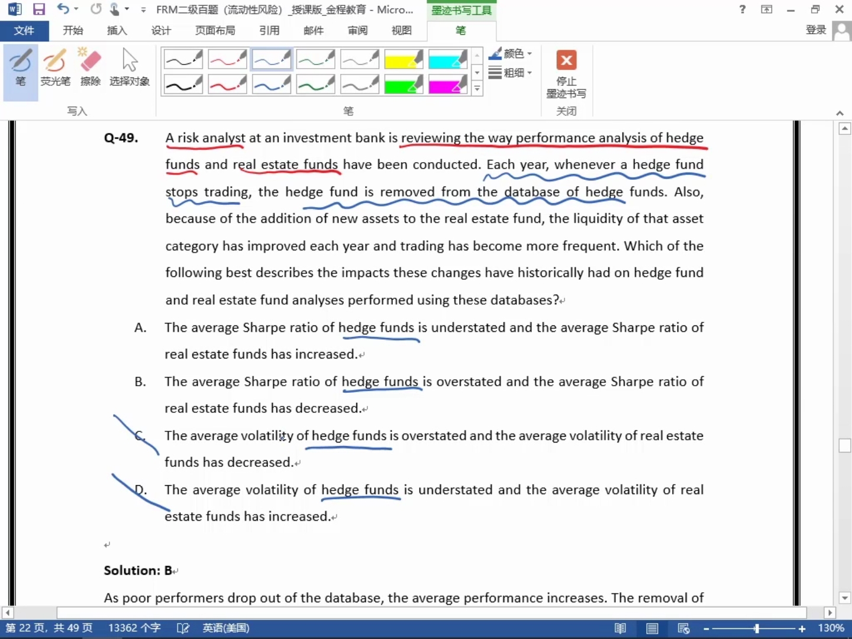Open the pen Color (颜色) dropdown

511,54
